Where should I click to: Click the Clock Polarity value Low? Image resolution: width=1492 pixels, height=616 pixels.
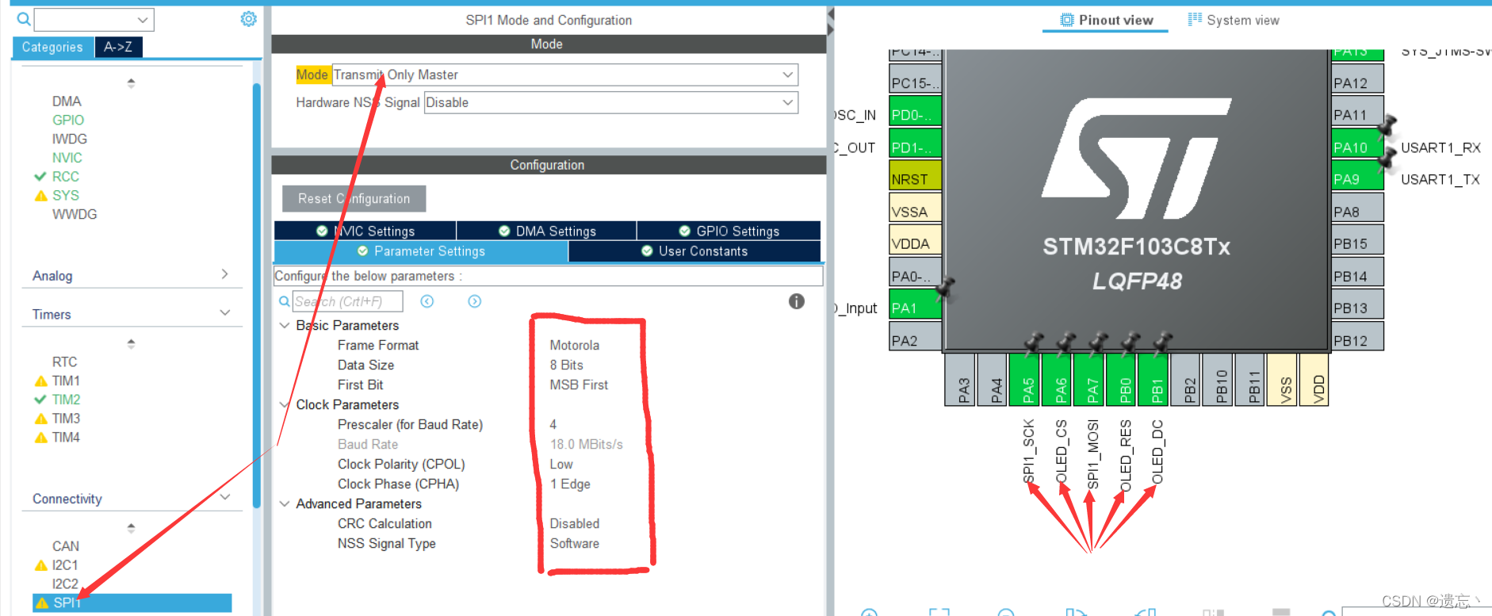(561, 464)
